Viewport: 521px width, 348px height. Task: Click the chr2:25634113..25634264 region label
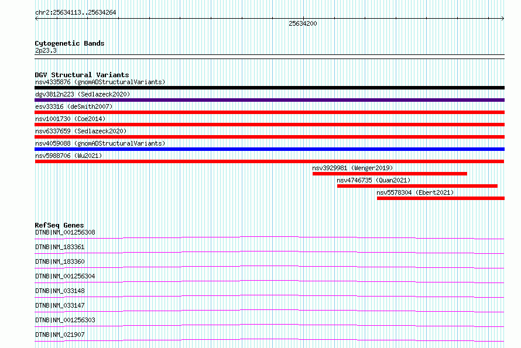pos(76,12)
